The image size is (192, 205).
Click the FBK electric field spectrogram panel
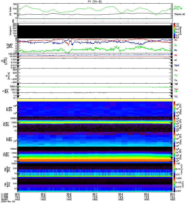(x=95, y=169)
